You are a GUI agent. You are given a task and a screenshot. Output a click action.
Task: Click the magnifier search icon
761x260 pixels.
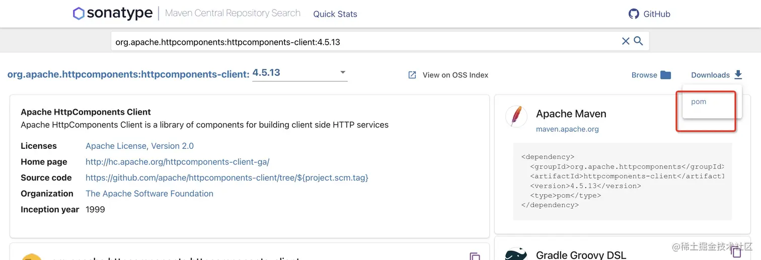638,41
